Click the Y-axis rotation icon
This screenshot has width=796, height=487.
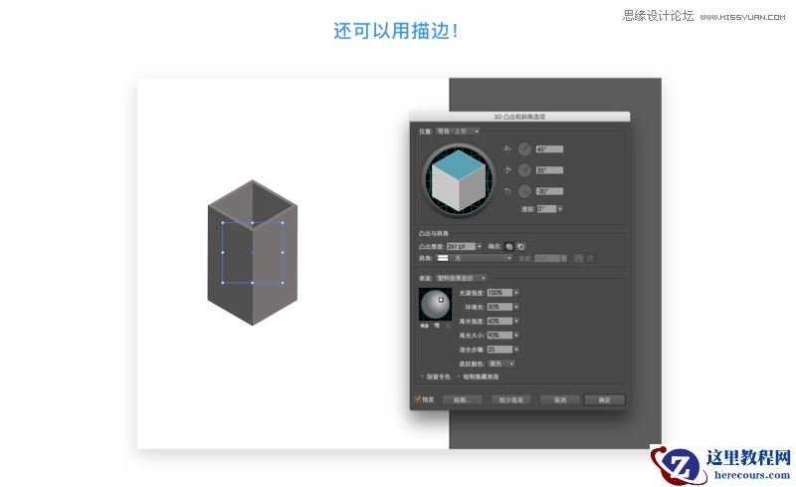tap(507, 170)
